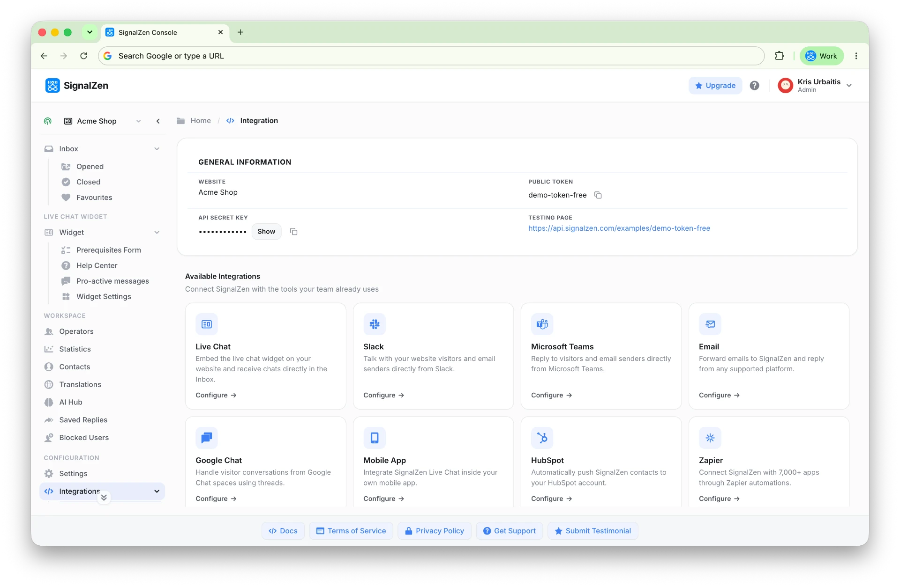The width and height of the screenshot is (900, 587).
Task: Open the browser three-dot menu
Action: point(856,56)
